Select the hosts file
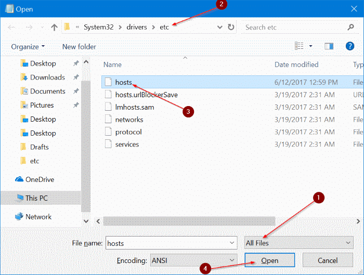Viewport: 364px width, 275px height. tap(232, 82)
